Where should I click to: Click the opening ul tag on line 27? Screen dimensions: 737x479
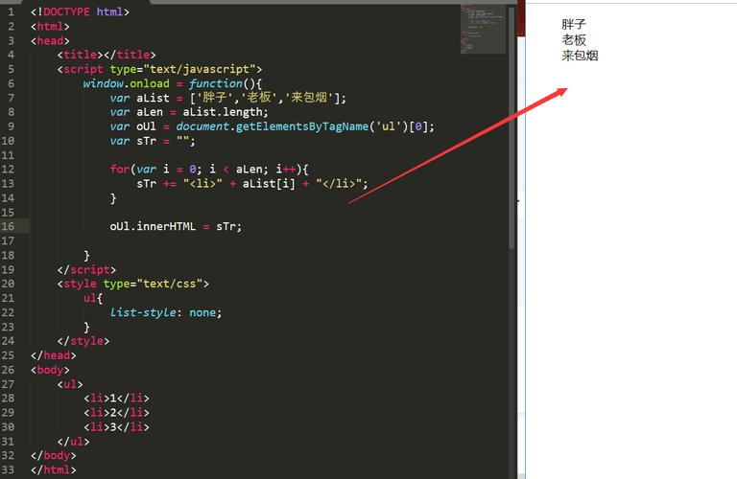[70, 384]
